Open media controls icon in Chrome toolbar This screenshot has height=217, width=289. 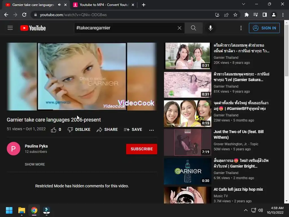pyautogui.click(x=255, y=15)
